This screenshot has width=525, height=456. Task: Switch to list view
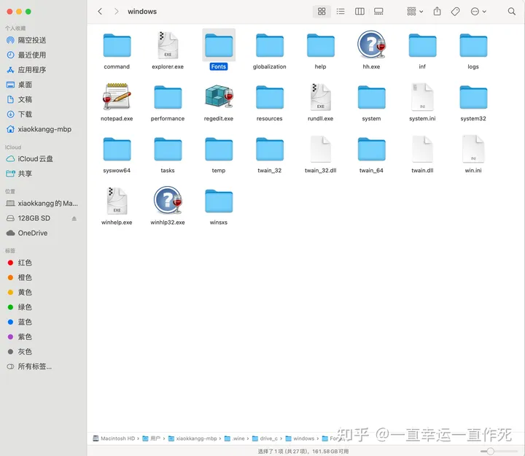341,12
